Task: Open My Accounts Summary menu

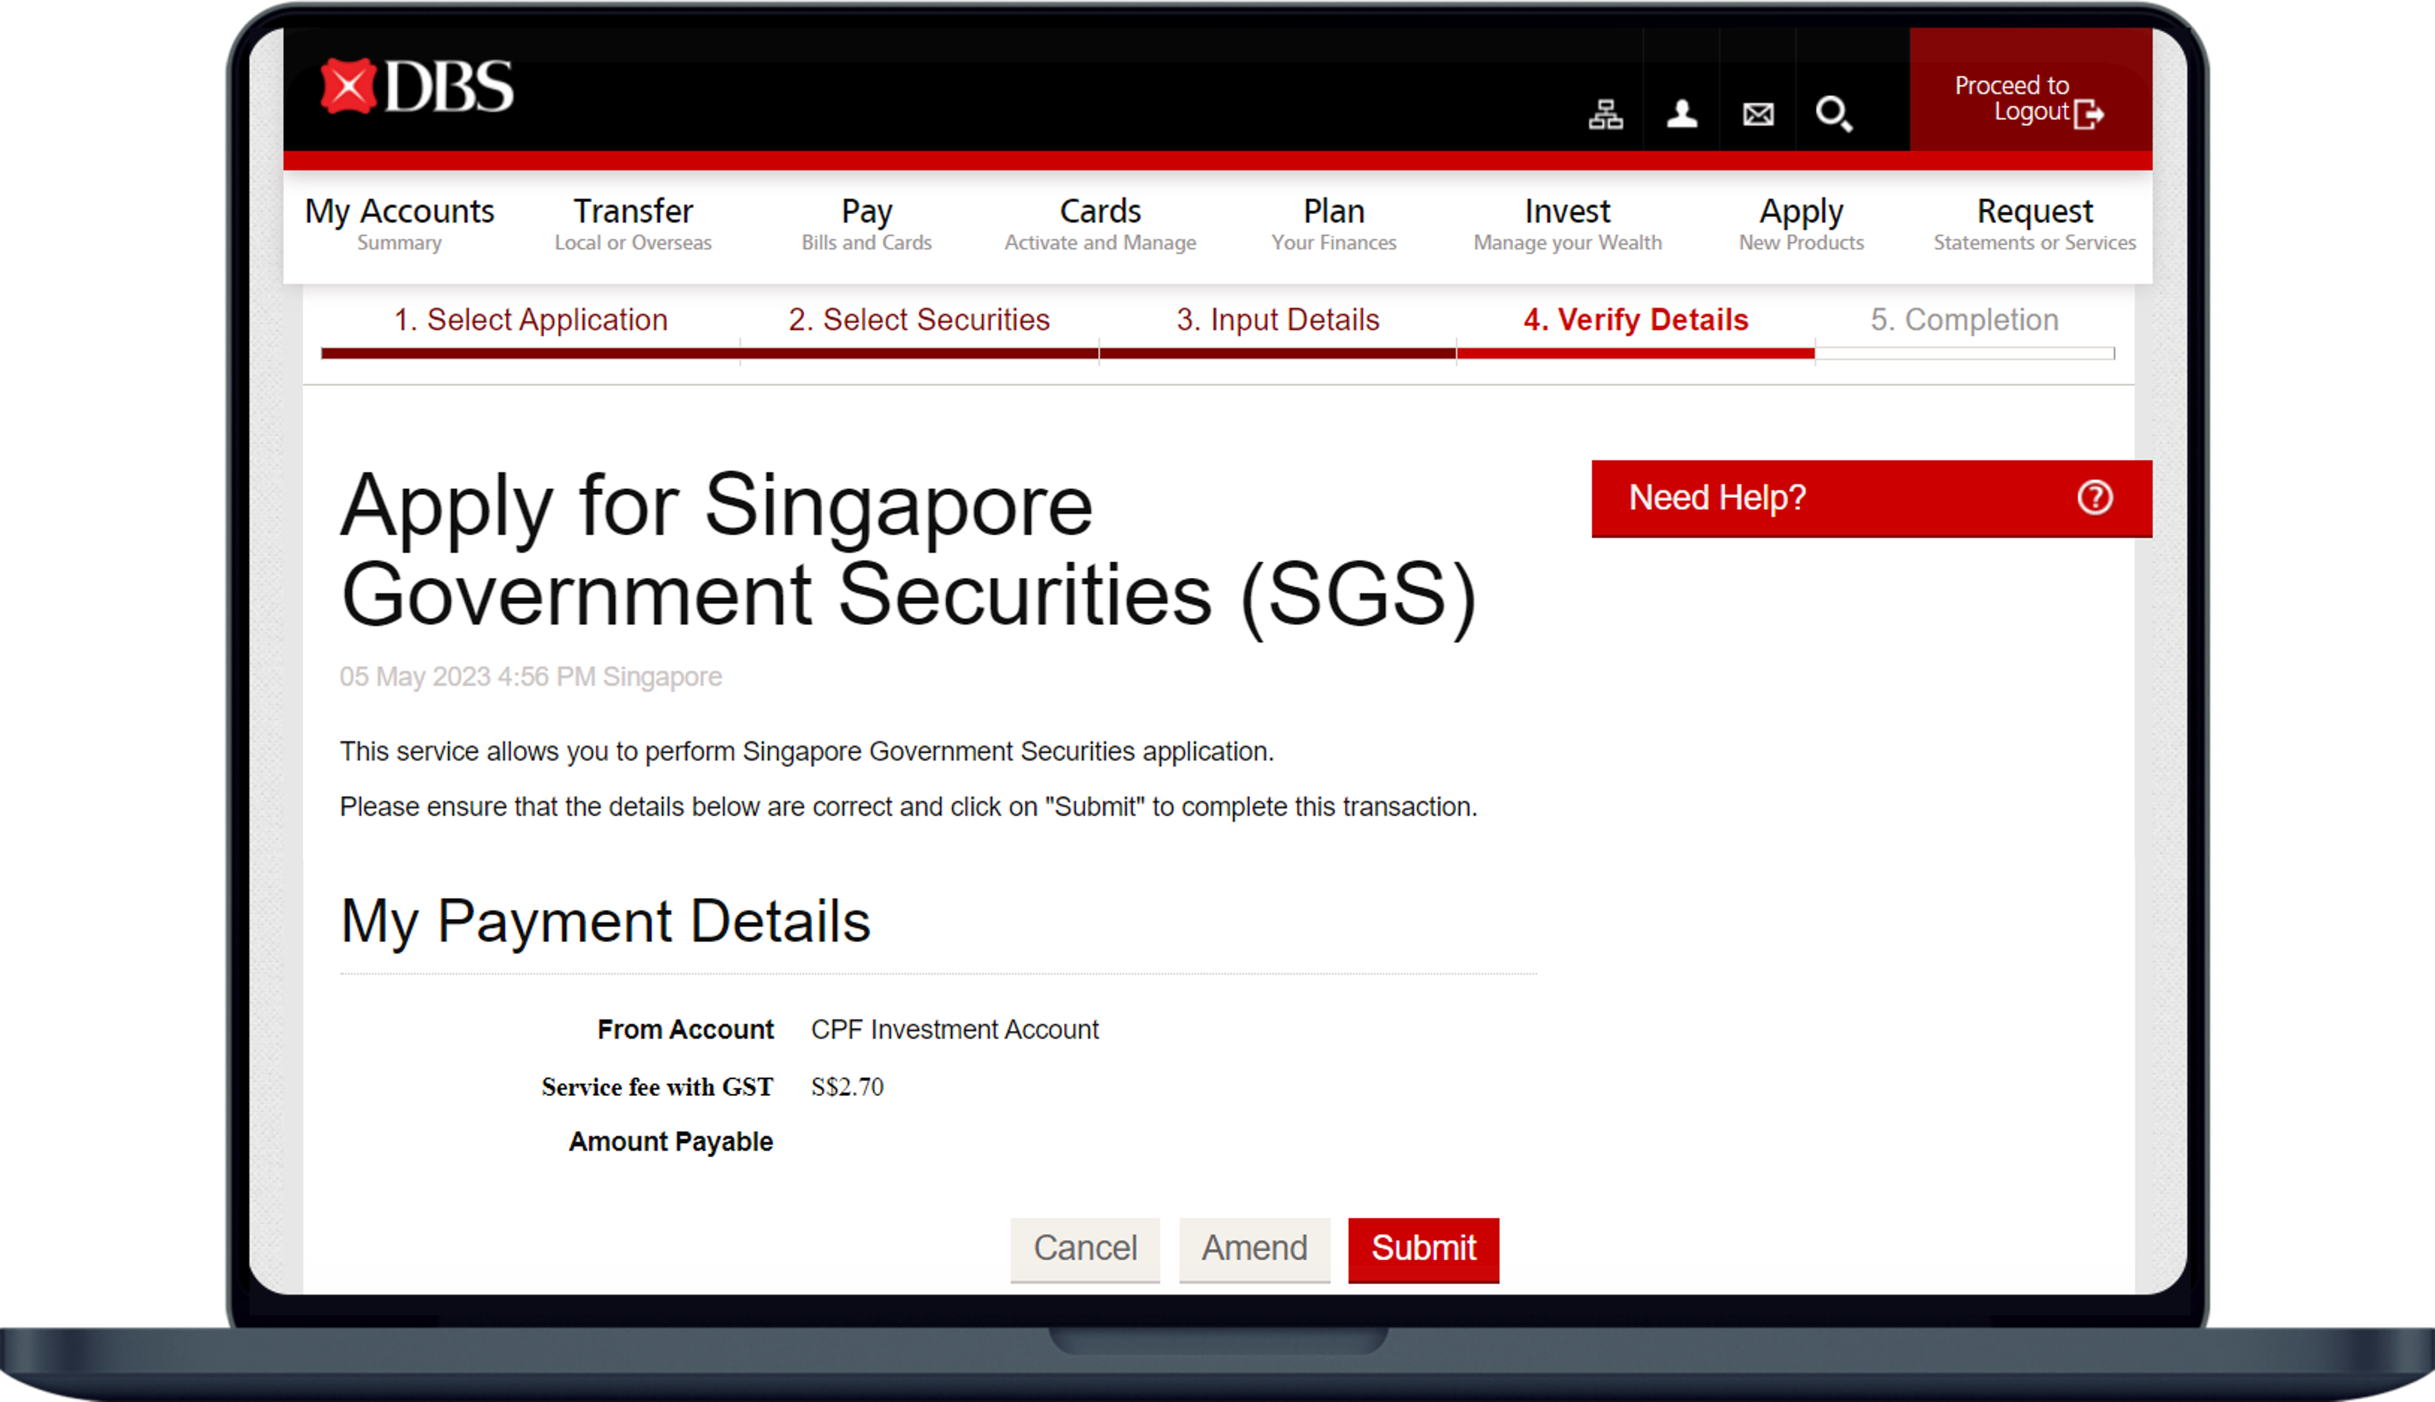Action: (x=399, y=223)
